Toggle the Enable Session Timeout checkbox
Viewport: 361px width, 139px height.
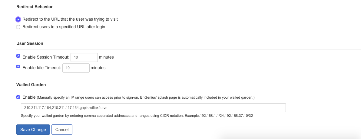[18, 56]
